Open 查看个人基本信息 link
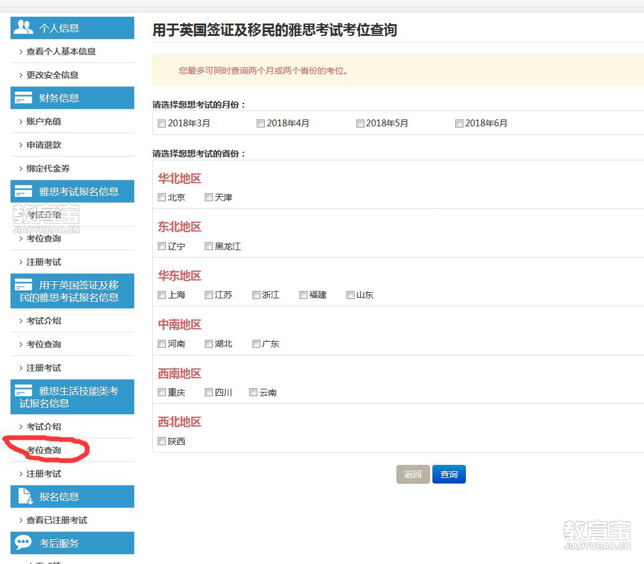Image resolution: width=644 pixels, height=564 pixels. tap(61, 51)
